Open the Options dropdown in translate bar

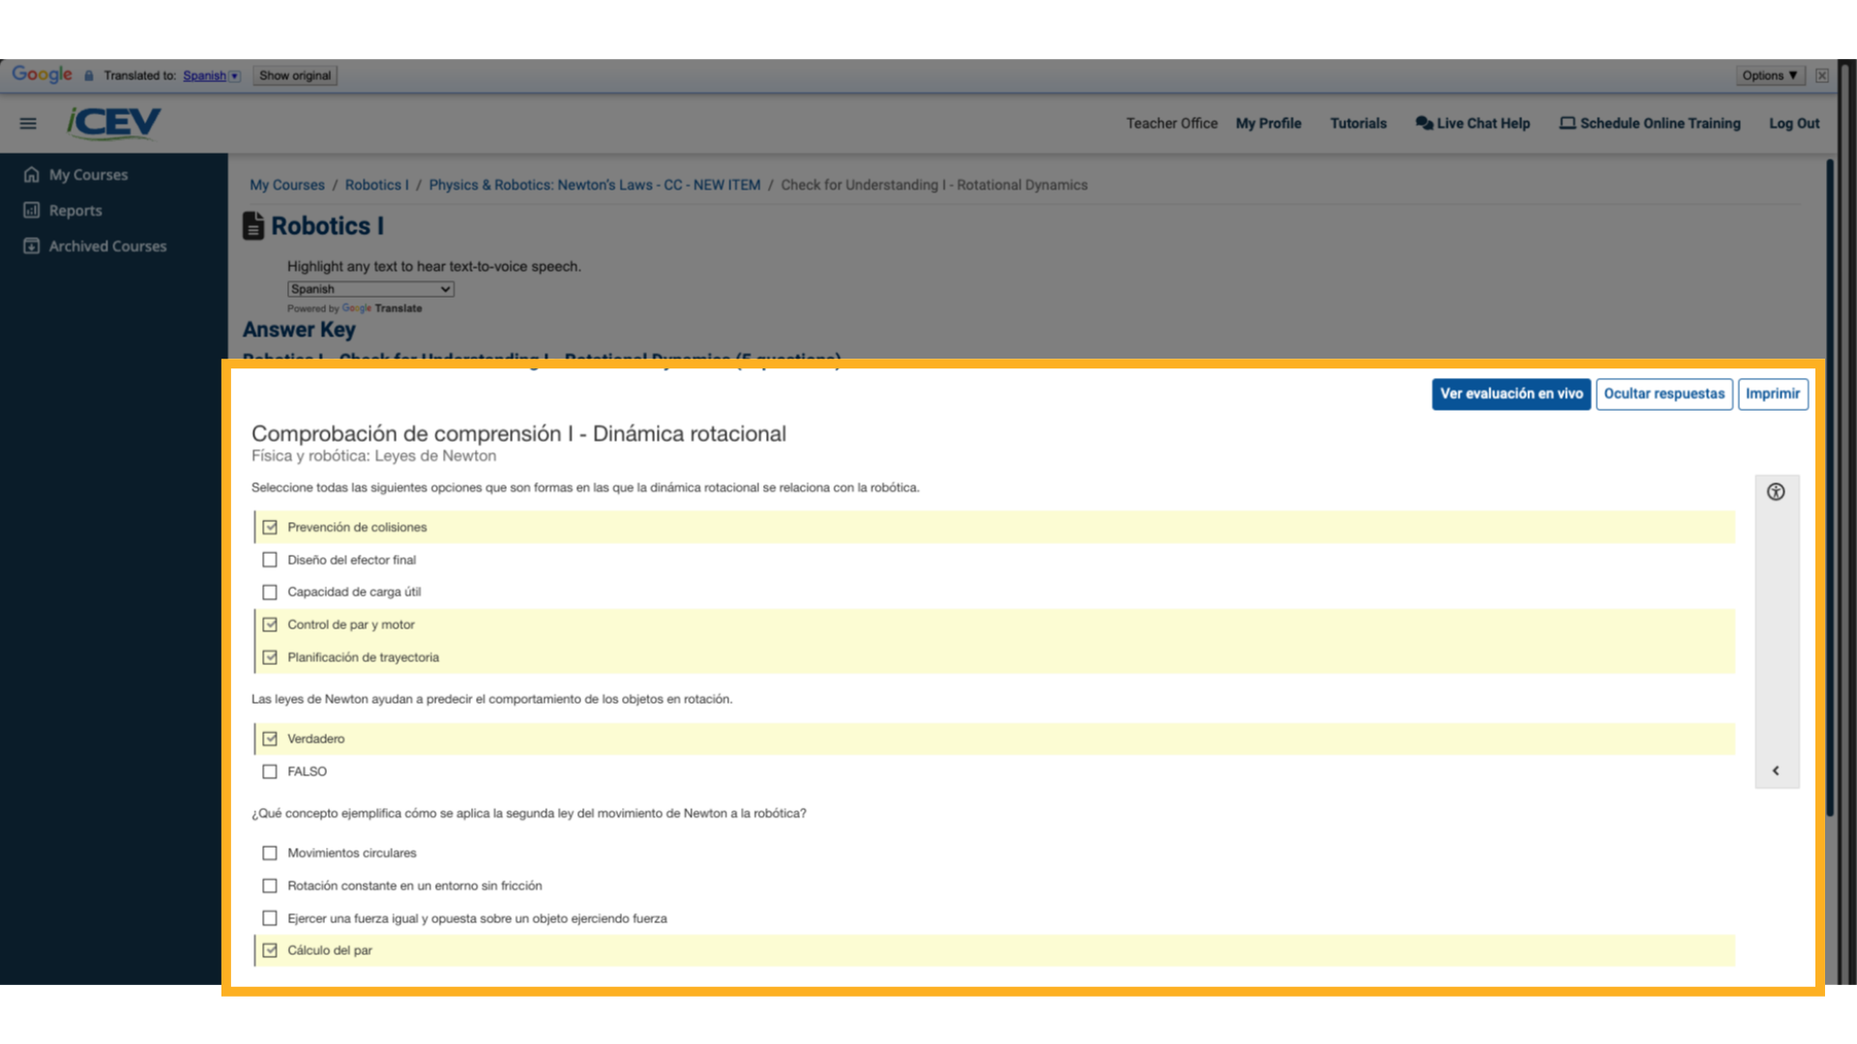[x=1770, y=75]
